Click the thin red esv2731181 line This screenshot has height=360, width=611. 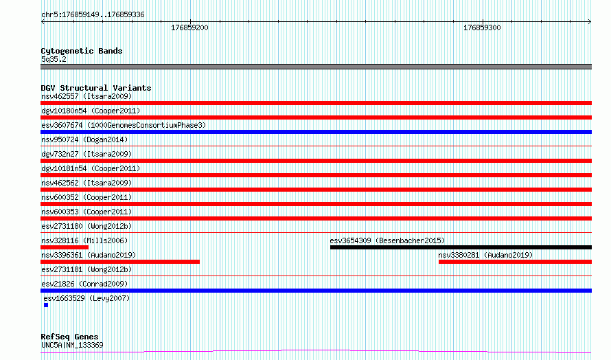(x=316, y=276)
